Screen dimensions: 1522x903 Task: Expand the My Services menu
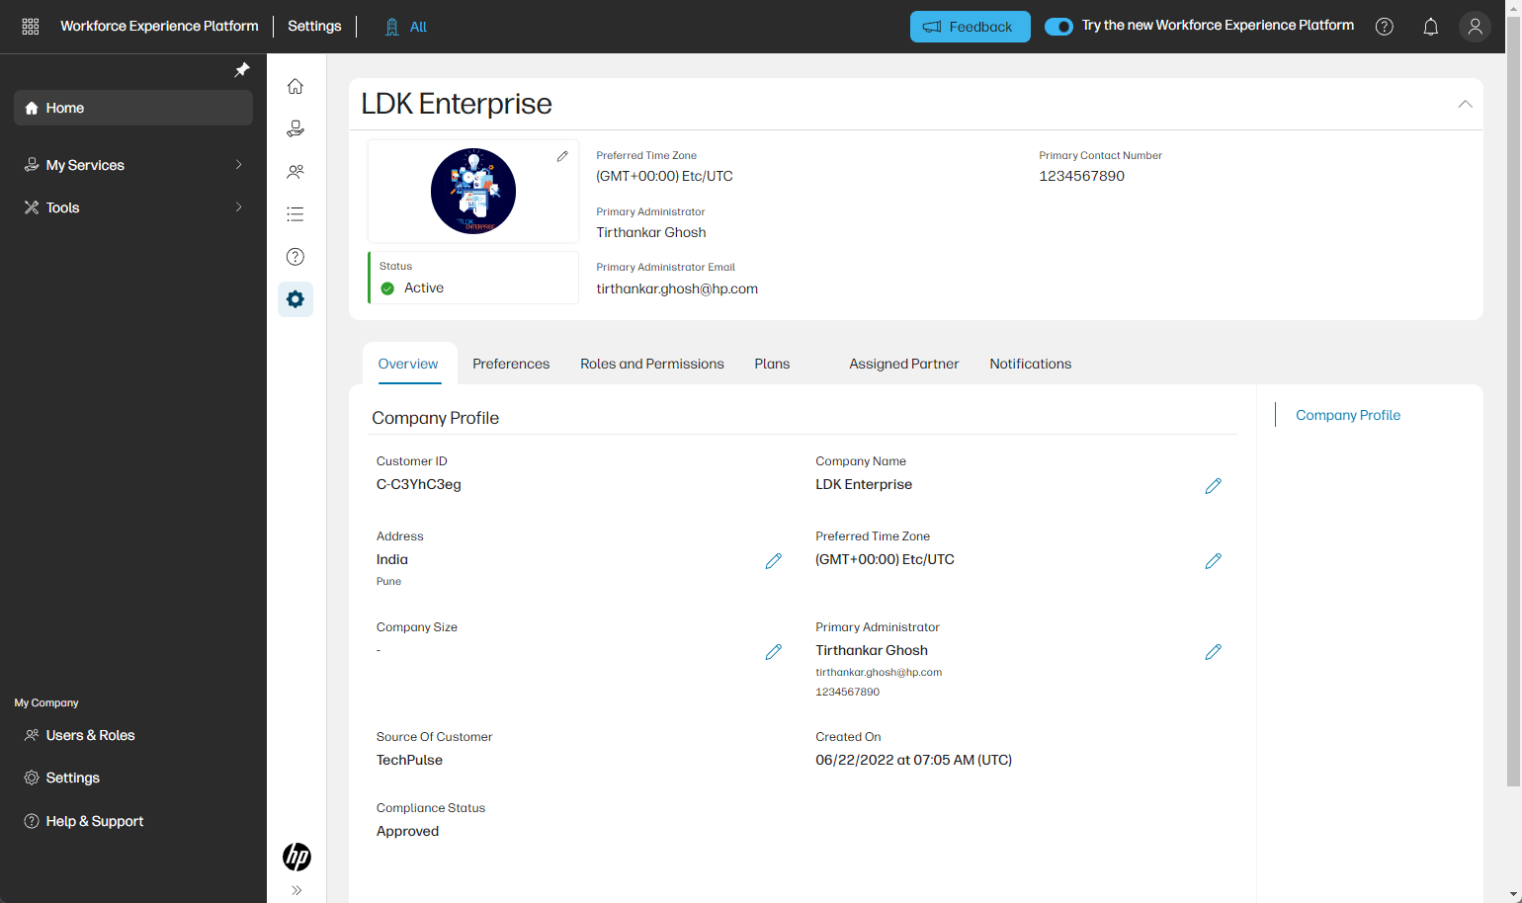133,165
